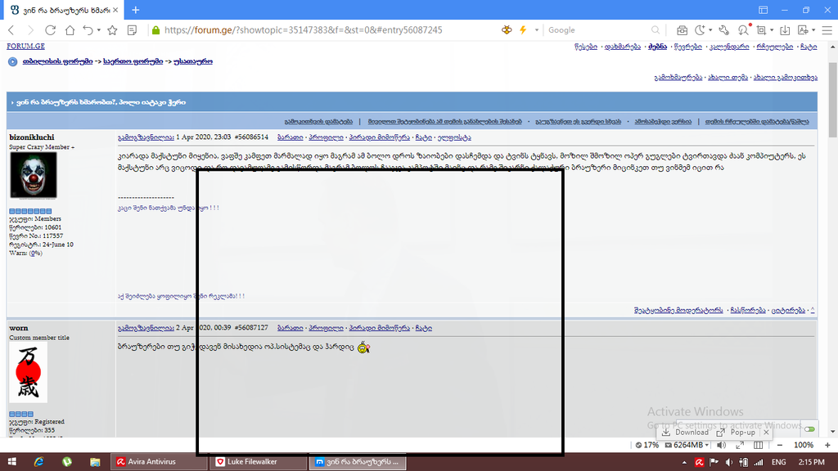Viewport: 838px width, 471px height.
Task: Click the bee extension icon in address bar
Action: pos(506,30)
